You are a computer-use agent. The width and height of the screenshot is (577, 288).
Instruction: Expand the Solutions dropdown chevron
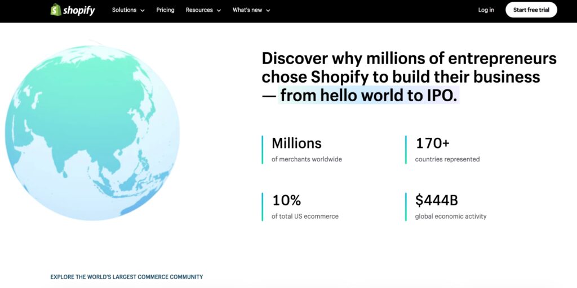[x=143, y=11]
